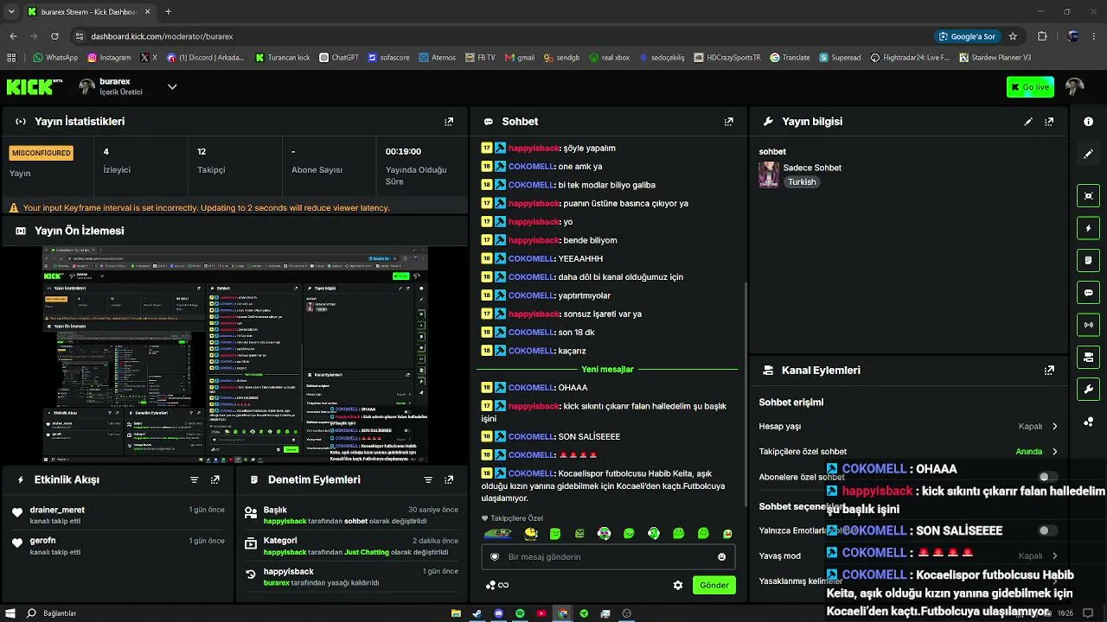Toggle the stream preview widget icon
Viewport: 1107px width, 622px height.
(1089, 195)
